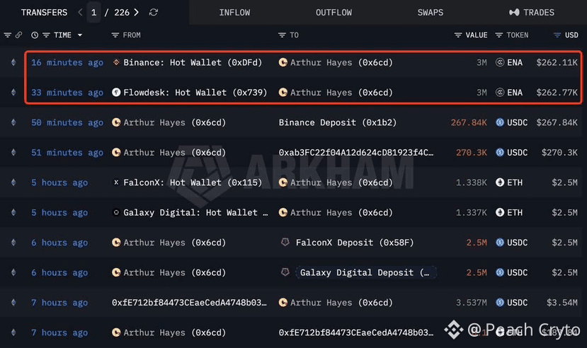Viewport: 587px width, 348px height.
Task: Open Galaxy Digital: Hot Wallet entity
Action: point(195,213)
